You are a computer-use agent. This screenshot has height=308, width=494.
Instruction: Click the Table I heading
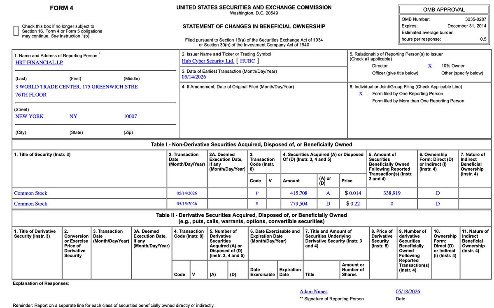(x=252, y=145)
